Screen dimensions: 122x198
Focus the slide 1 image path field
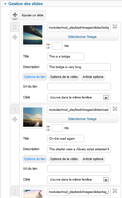79,110
